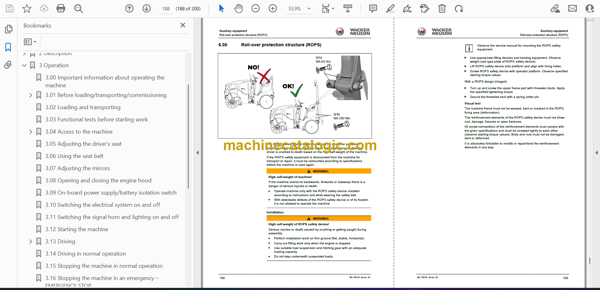The height and width of the screenshot is (290, 600).
Task: Select the Highlight text pen tool
Action: tap(390, 8)
